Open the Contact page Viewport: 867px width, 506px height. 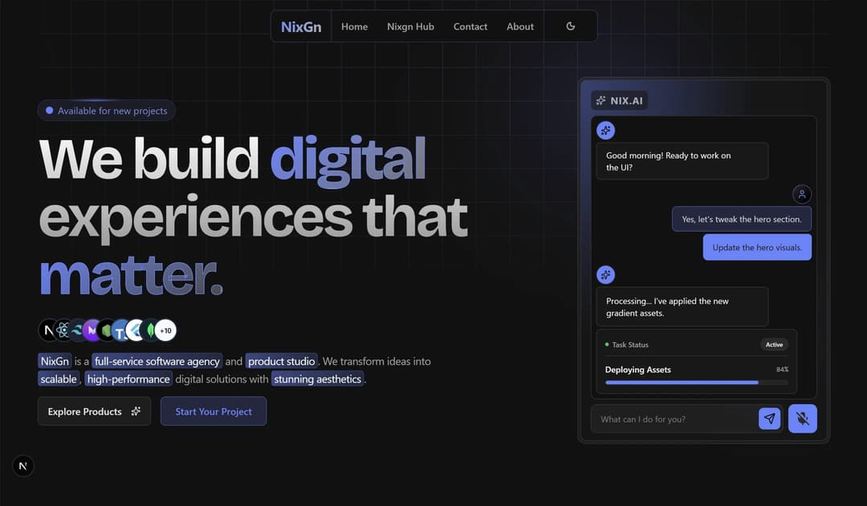pyautogui.click(x=470, y=26)
